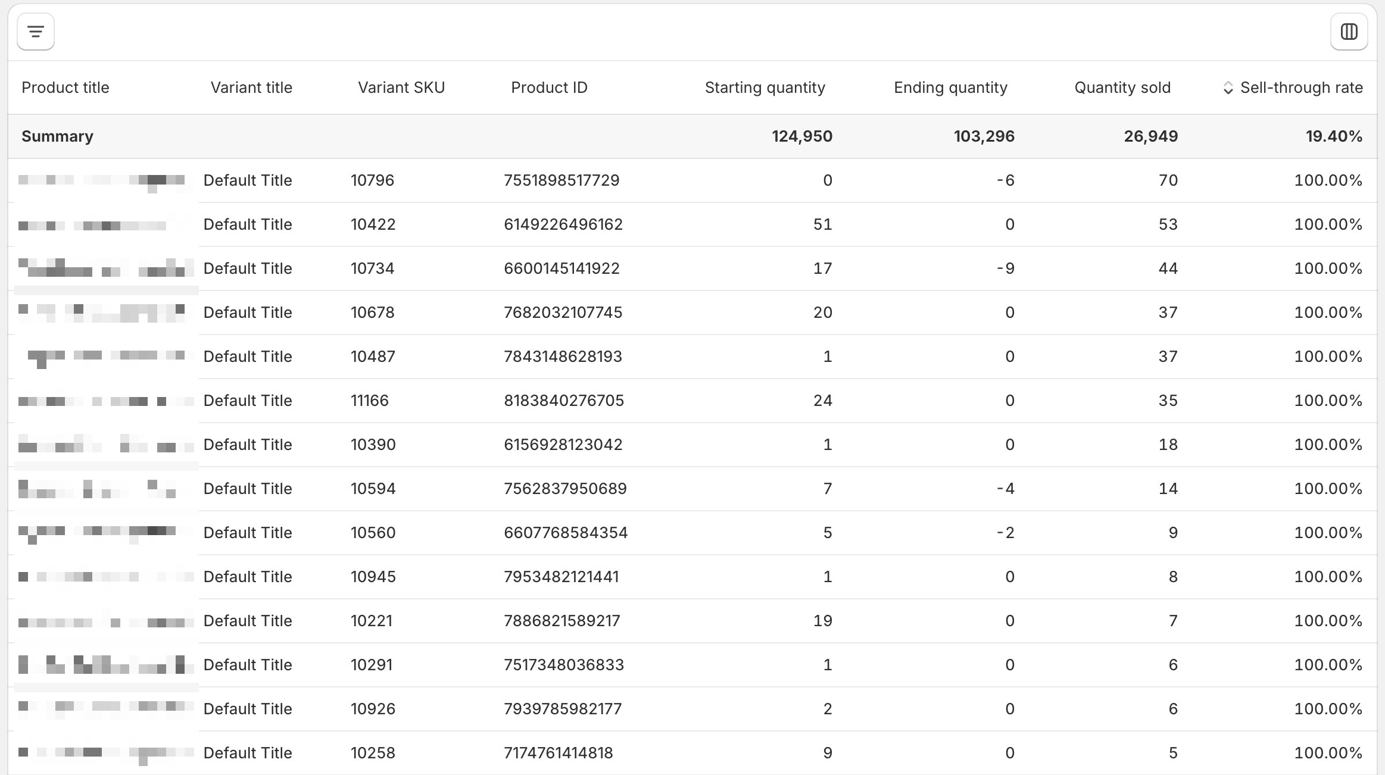This screenshot has width=1385, height=775.
Task: Select product ID 8183840276705
Action: click(564, 401)
